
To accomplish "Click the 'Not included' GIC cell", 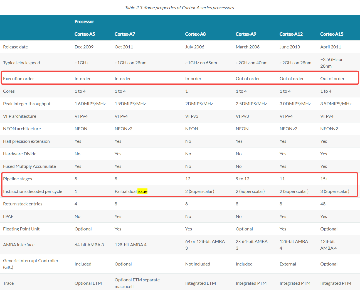I will pyautogui.click(x=198, y=264).
